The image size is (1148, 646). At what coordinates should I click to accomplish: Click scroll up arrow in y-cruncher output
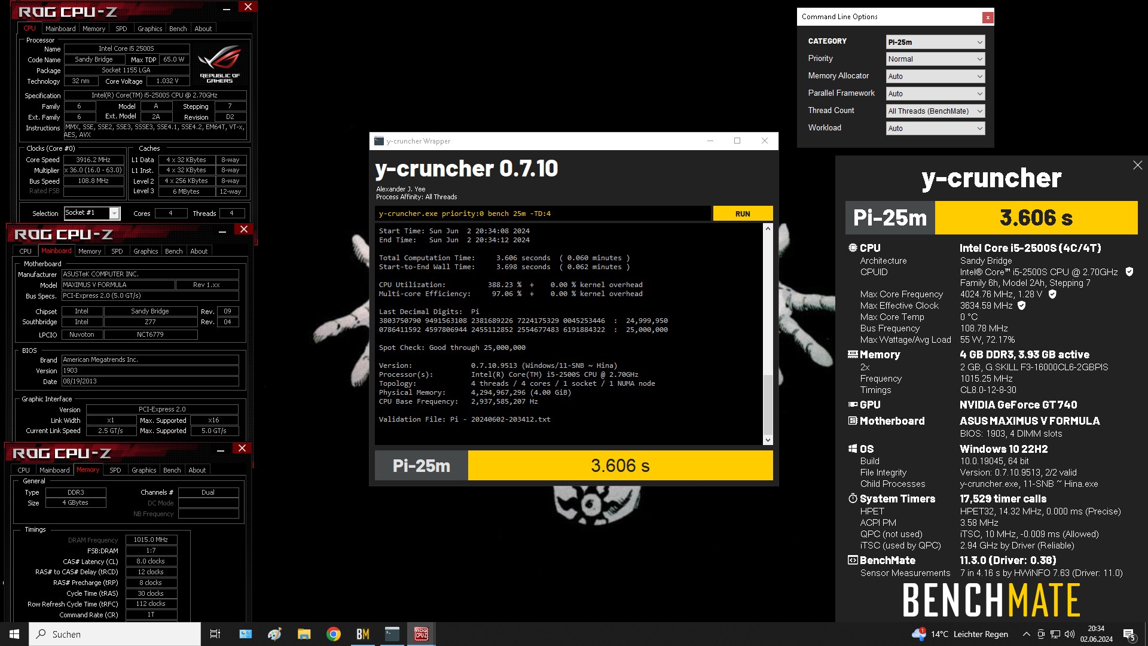tap(768, 229)
